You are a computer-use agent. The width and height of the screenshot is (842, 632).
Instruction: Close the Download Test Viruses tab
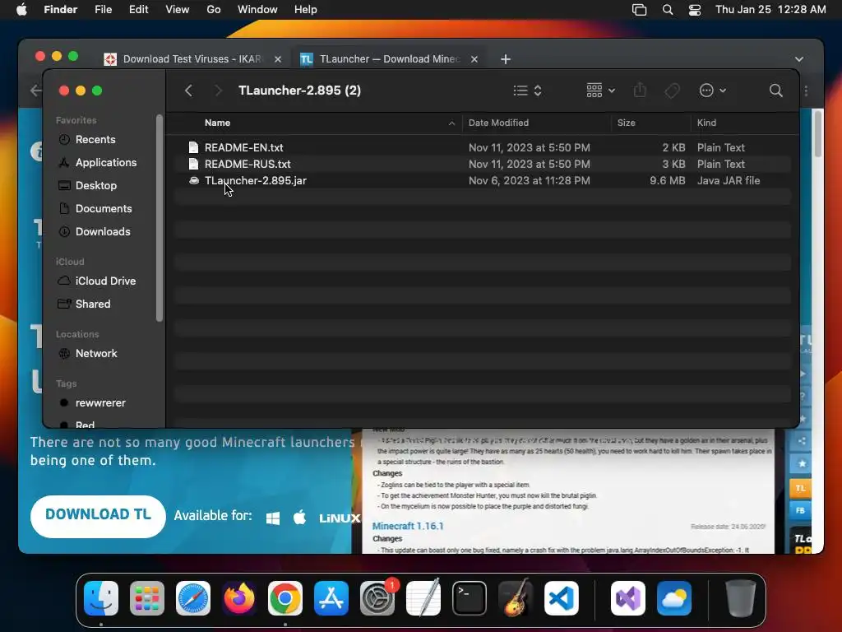[278, 59]
